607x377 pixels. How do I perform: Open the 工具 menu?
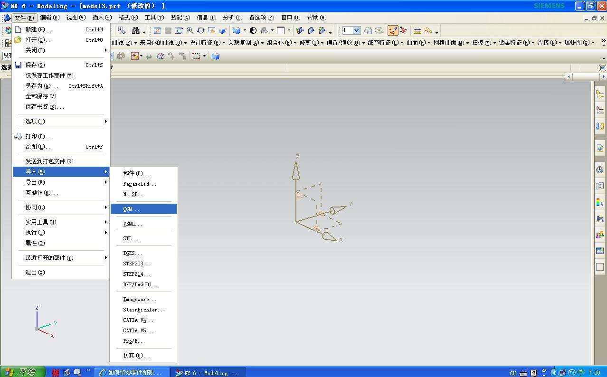[x=154, y=18]
